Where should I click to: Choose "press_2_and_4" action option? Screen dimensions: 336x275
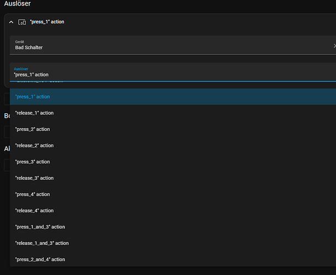[x=173, y=259]
